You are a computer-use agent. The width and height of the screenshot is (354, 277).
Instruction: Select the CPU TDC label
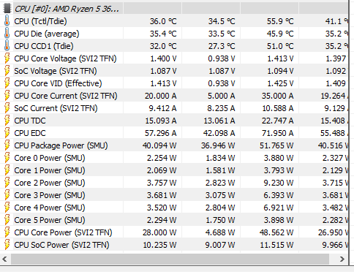[x=30, y=121]
